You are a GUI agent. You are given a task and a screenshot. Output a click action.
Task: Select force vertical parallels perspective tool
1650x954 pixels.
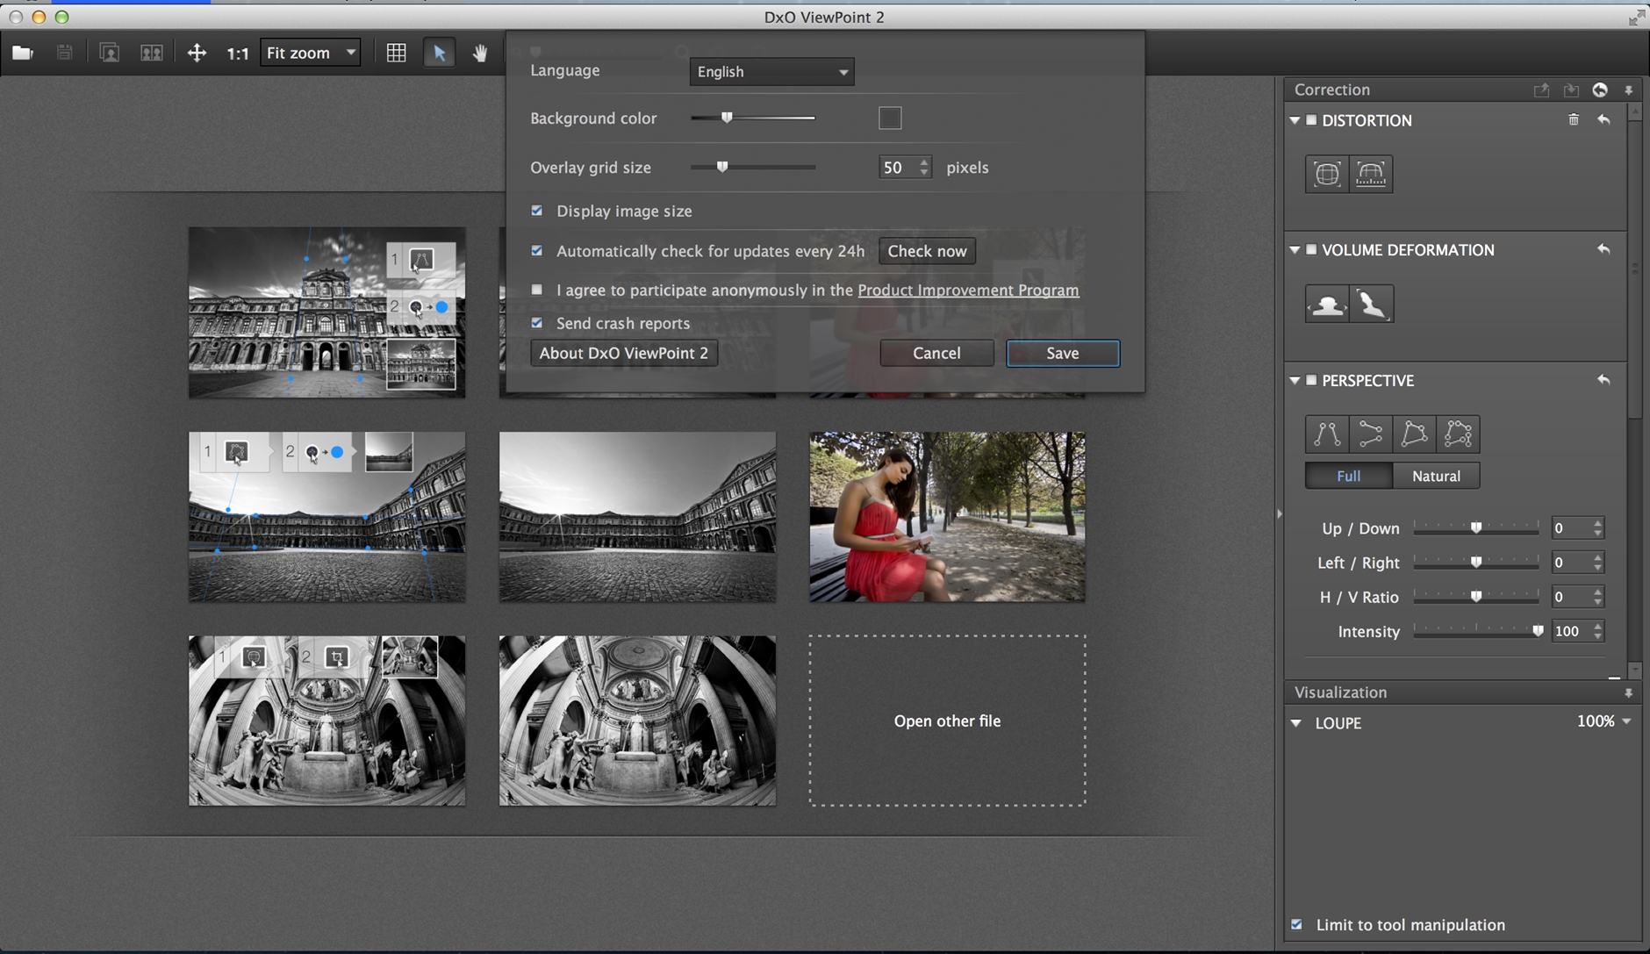1327,434
